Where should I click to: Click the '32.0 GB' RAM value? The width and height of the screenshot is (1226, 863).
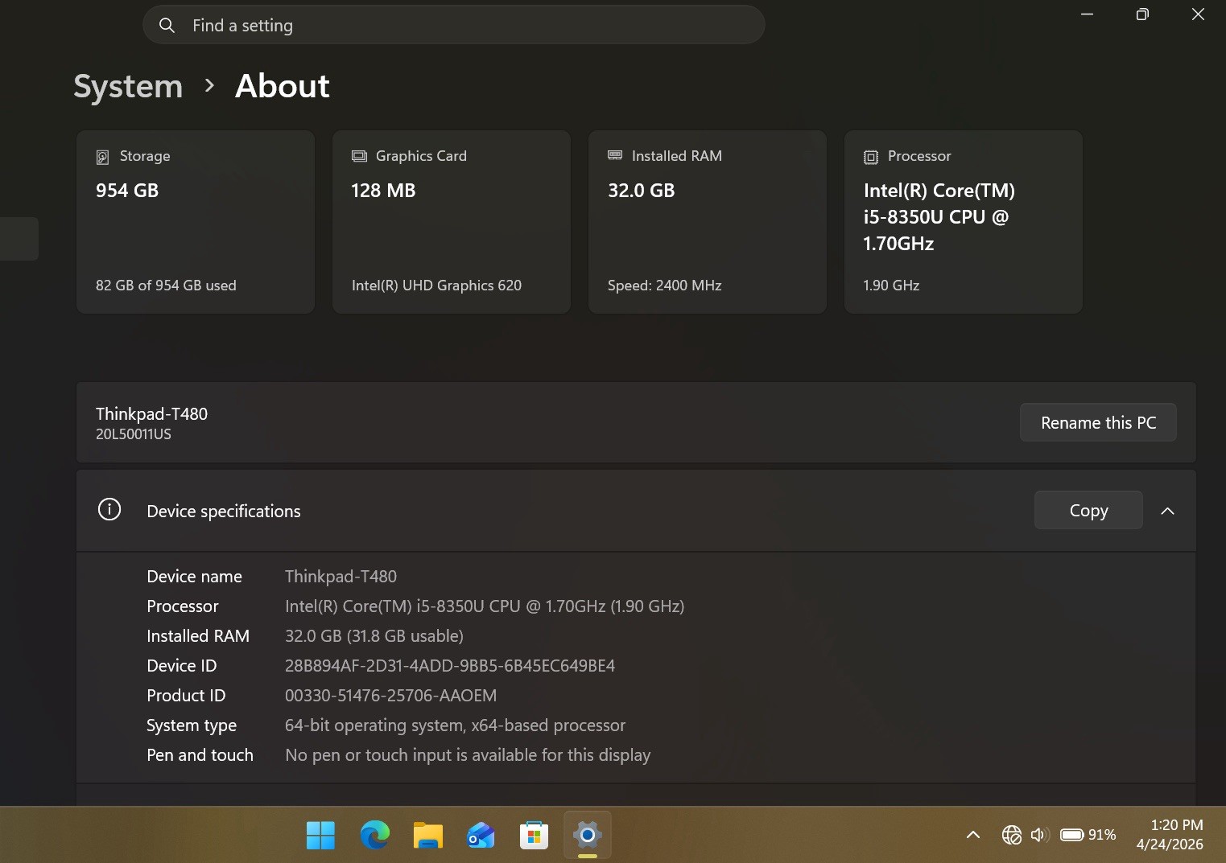click(641, 191)
